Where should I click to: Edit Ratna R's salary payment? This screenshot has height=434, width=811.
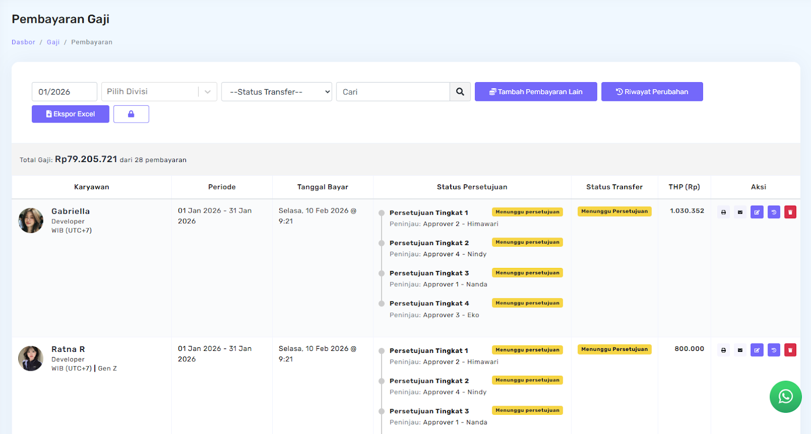point(757,350)
